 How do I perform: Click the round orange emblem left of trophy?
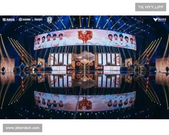point(78,64)
